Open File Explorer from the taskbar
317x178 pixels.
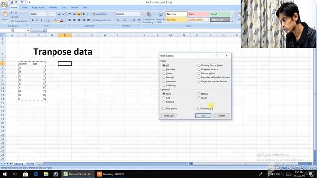pos(46,174)
